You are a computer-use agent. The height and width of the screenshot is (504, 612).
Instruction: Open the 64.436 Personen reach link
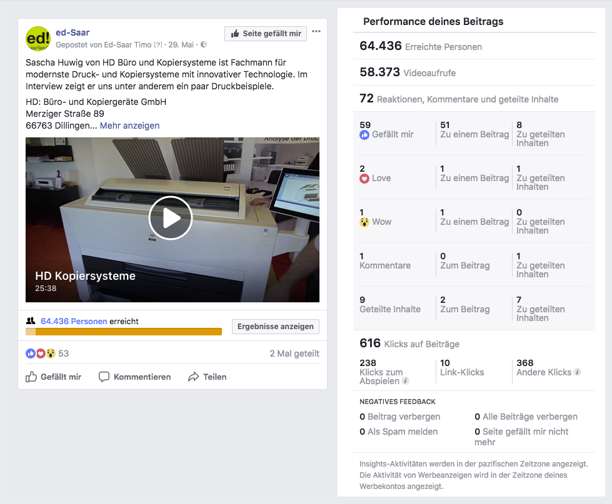(74, 321)
